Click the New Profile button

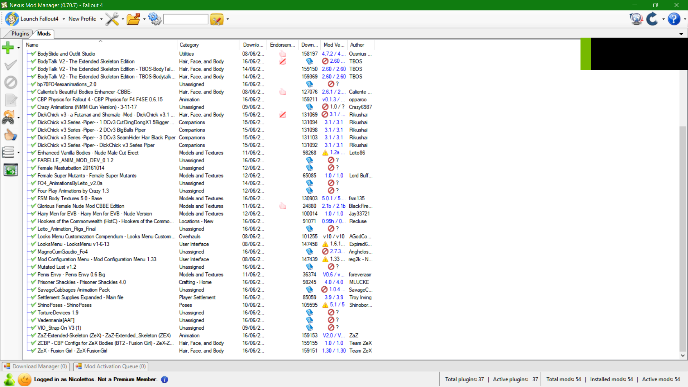click(82, 19)
